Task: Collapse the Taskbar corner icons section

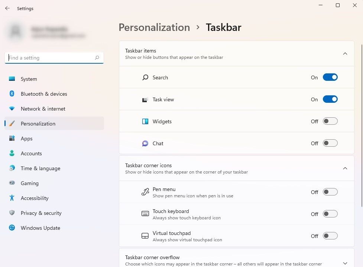Action: [x=345, y=168]
